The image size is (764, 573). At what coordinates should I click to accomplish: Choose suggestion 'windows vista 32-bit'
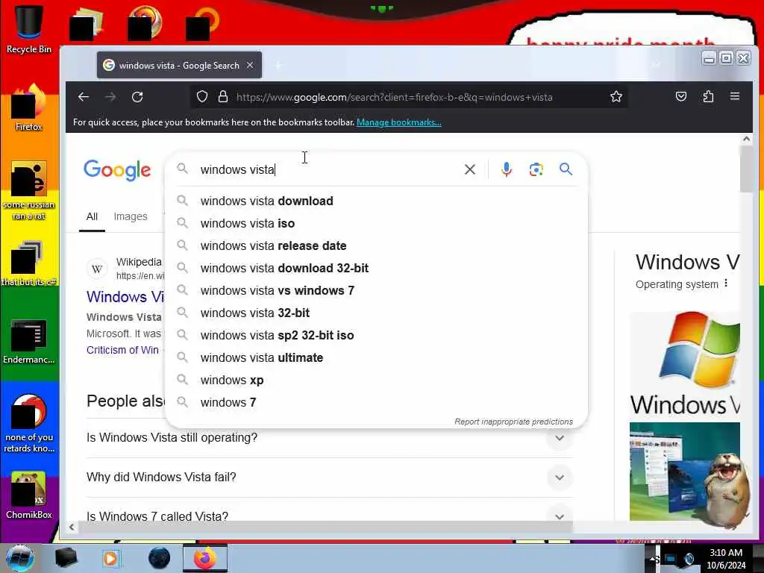[x=377, y=313]
